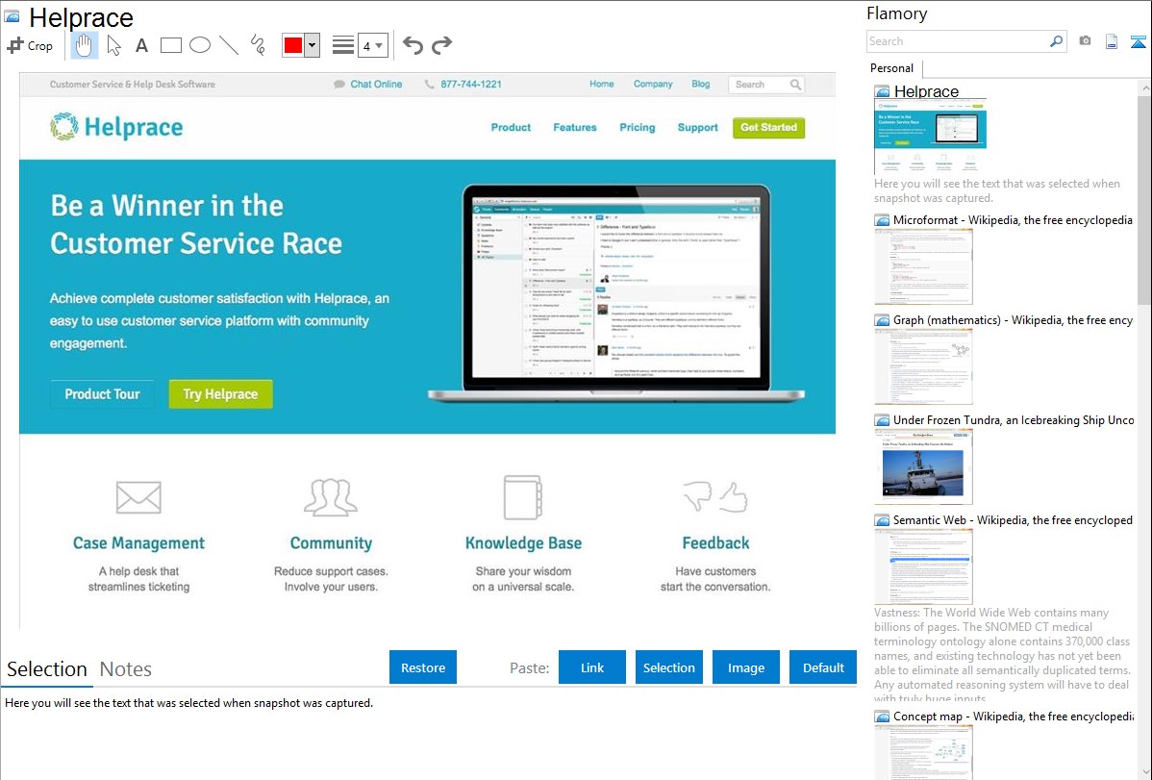Click the Microformat snapshot list icon
The width and height of the screenshot is (1152, 780).
click(882, 220)
